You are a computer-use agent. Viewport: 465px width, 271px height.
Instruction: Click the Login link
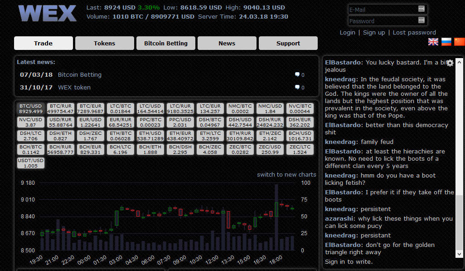[x=347, y=32]
